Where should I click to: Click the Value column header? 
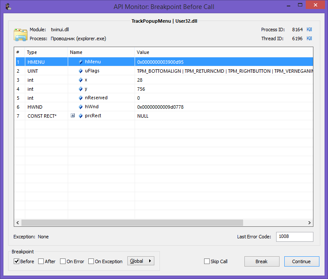(x=224, y=52)
